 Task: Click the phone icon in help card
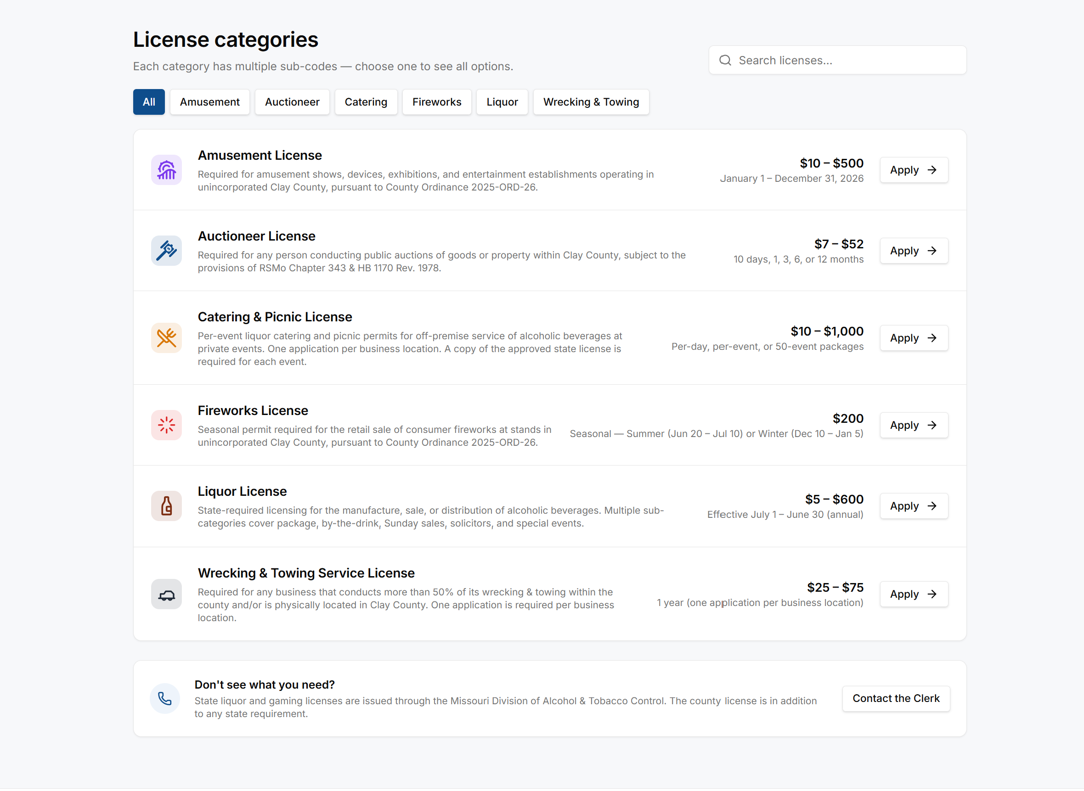click(165, 699)
